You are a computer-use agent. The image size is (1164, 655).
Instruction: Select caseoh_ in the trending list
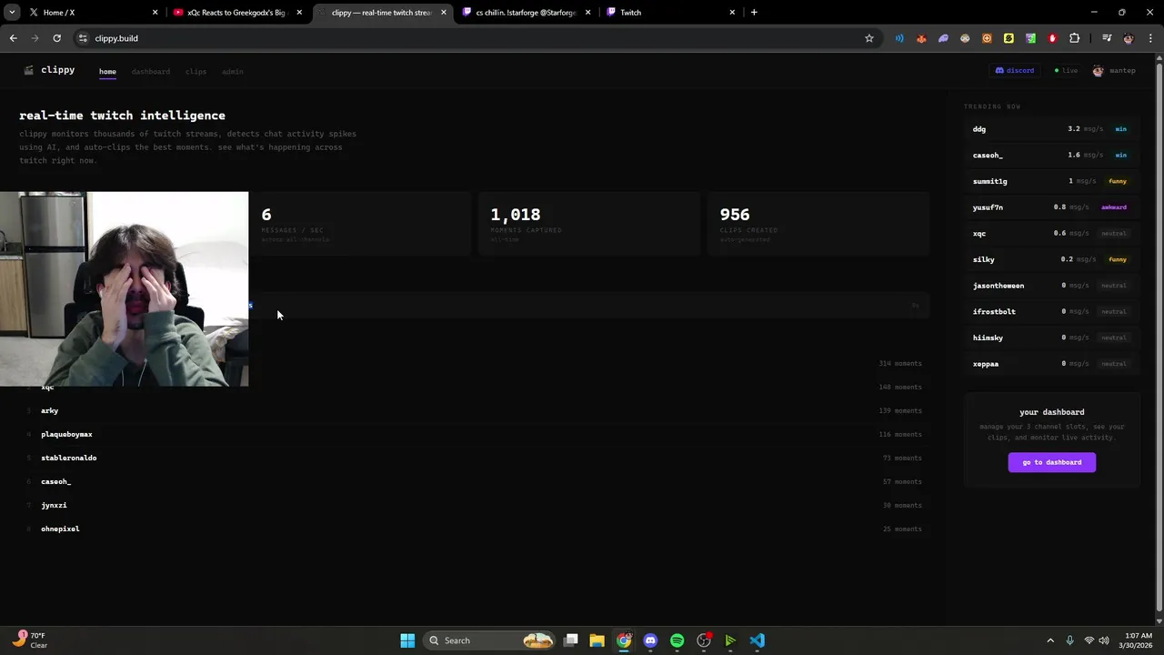point(1051,156)
